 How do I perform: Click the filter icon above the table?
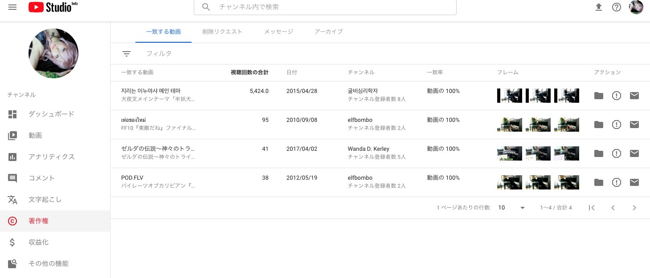[127, 53]
